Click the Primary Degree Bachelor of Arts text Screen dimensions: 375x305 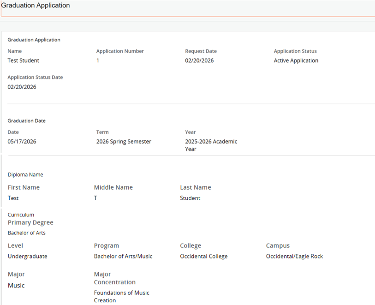26,233
